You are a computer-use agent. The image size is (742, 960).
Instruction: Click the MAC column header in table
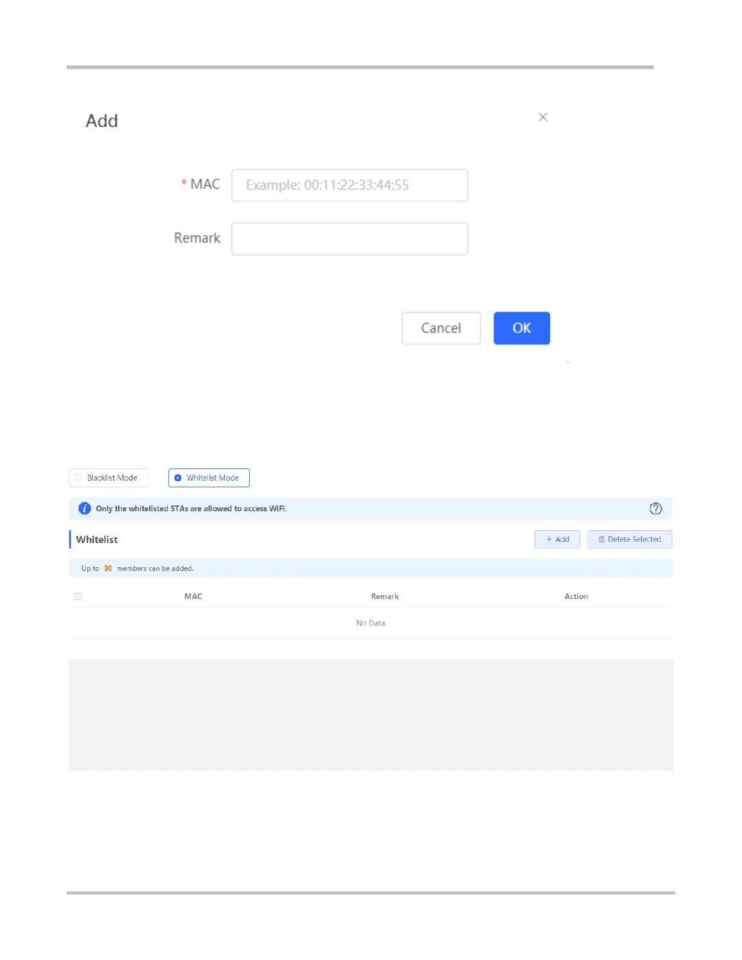click(x=193, y=596)
